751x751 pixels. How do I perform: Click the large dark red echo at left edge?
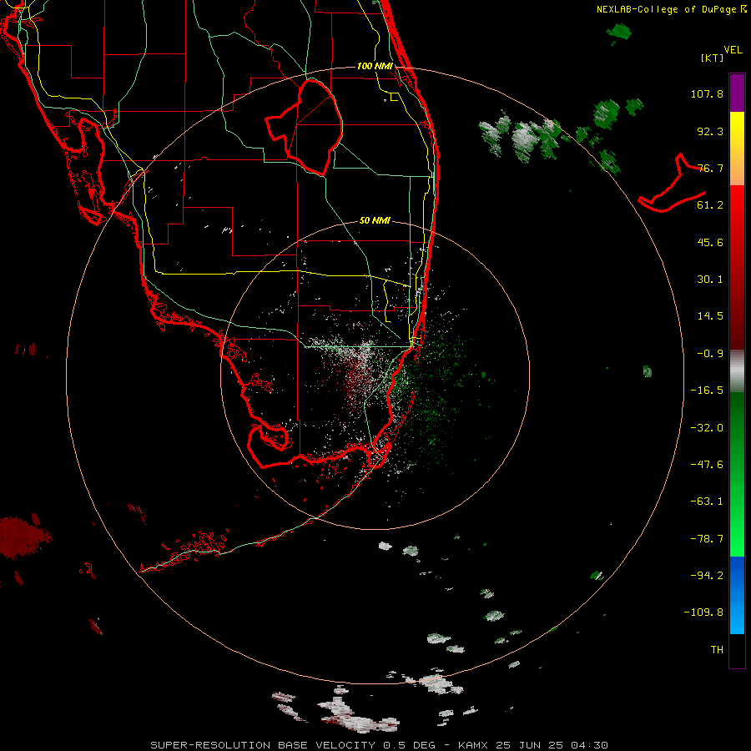click(23, 537)
